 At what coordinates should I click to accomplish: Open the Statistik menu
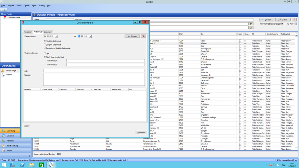[42, 6]
